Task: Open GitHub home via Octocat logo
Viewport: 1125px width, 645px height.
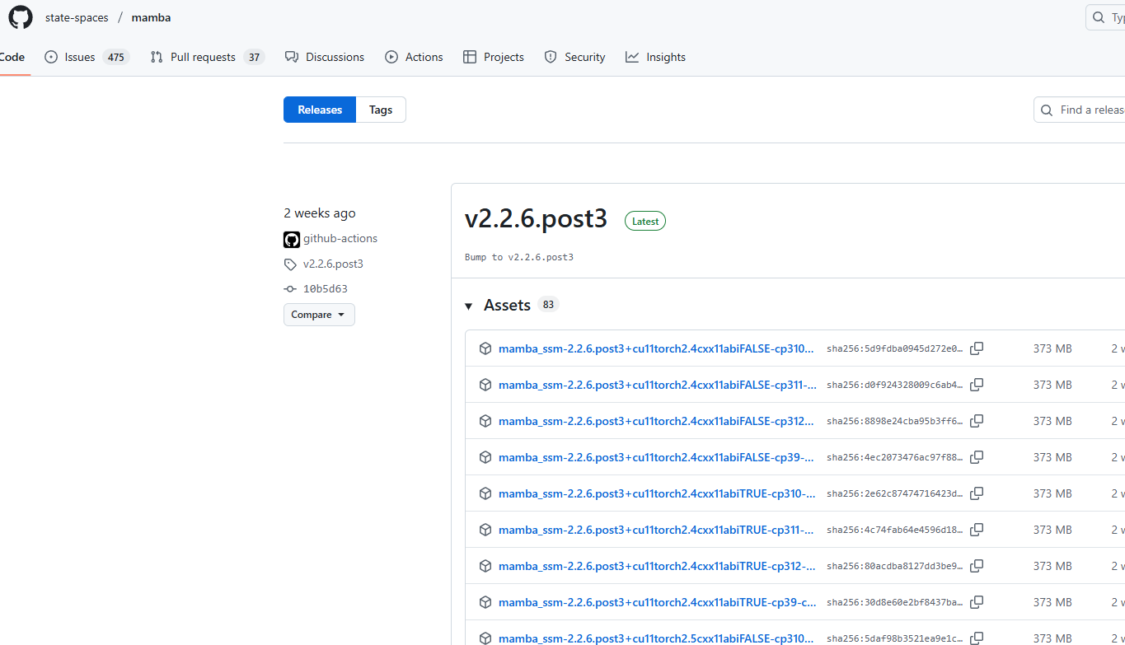Action: (x=21, y=17)
